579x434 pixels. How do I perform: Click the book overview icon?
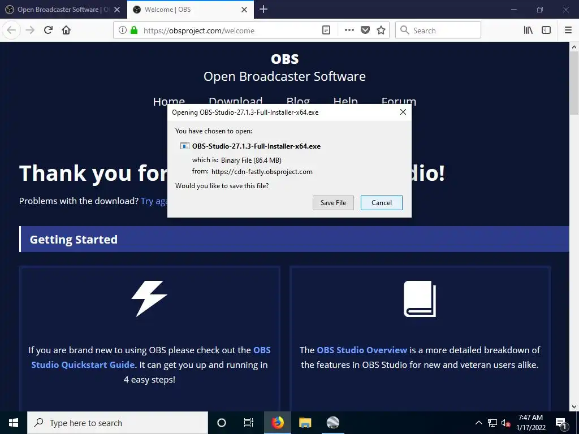[x=420, y=298]
